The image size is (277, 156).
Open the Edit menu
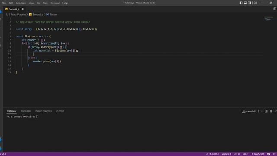(x=10, y=3)
